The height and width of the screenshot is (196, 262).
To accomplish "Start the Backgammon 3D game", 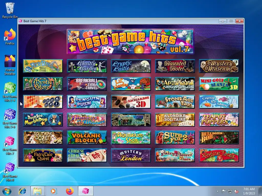I will coord(131,102).
